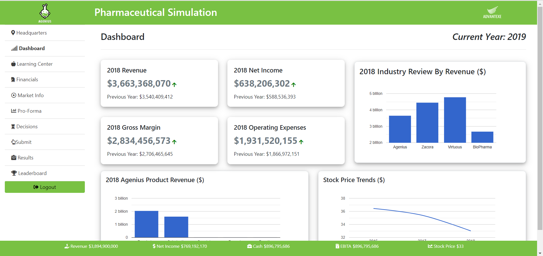Click the Market Info target icon
543x256 pixels.
[13, 95]
